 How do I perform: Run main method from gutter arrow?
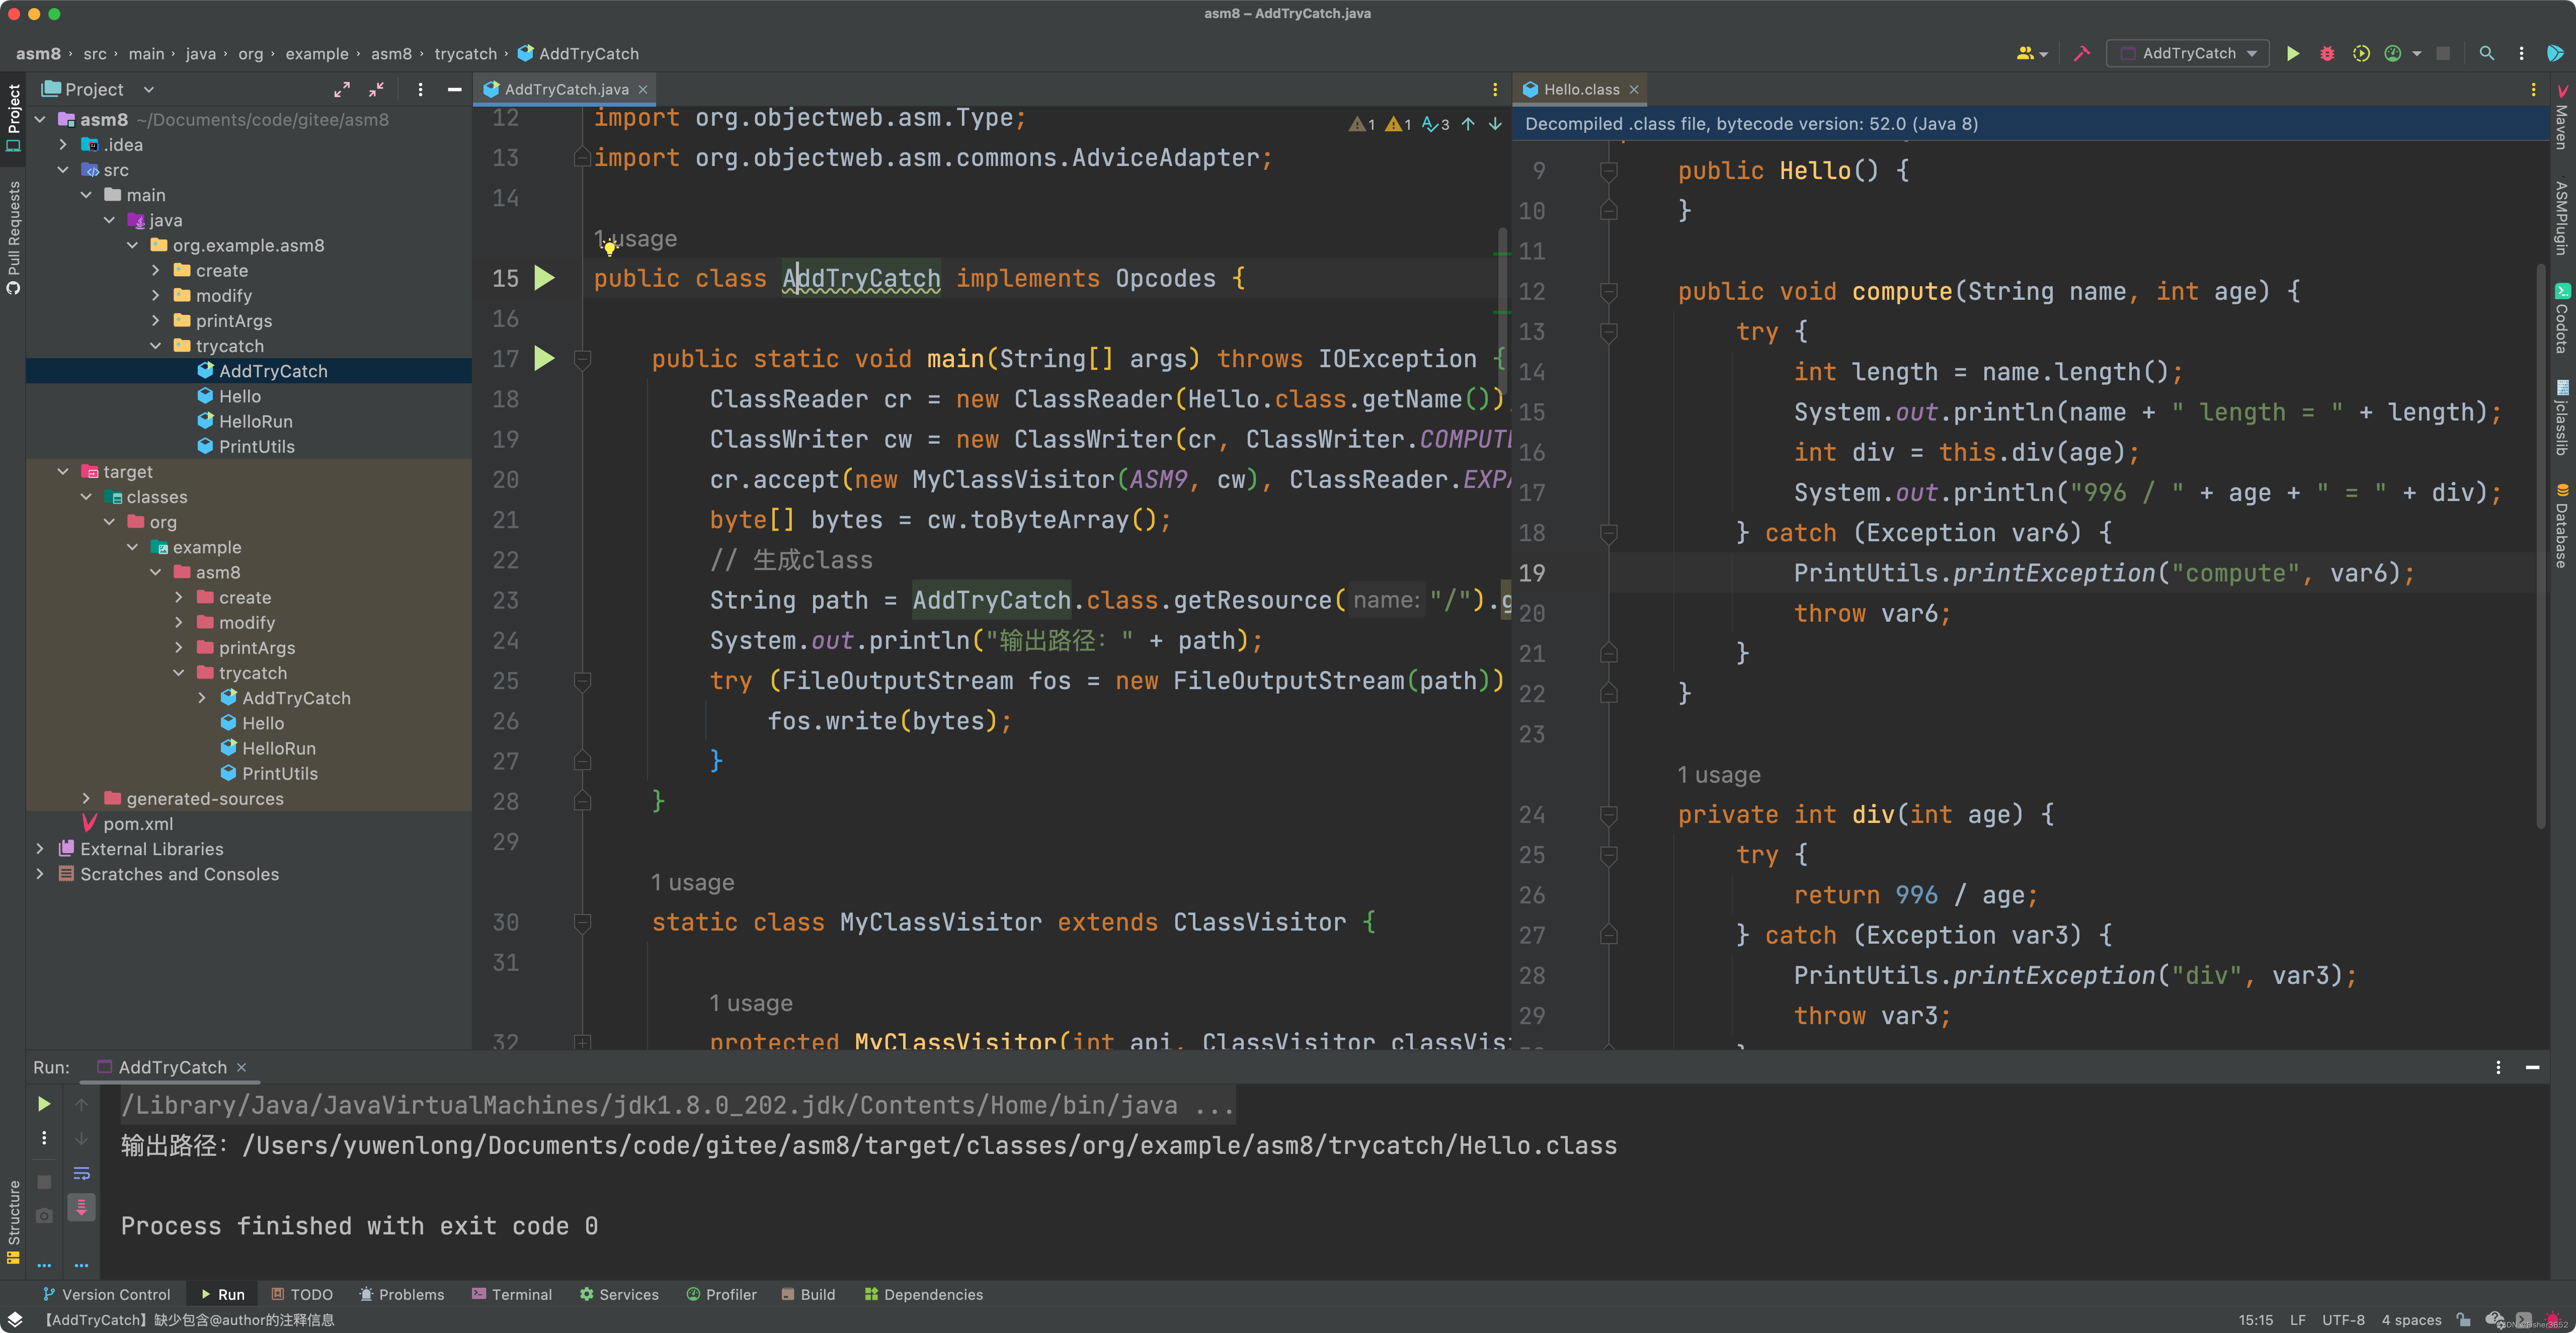tap(544, 358)
